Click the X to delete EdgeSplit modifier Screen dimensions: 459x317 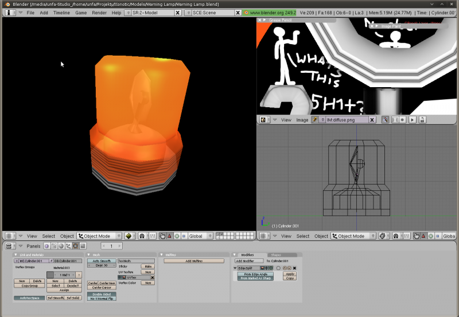[x=294, y=268]
